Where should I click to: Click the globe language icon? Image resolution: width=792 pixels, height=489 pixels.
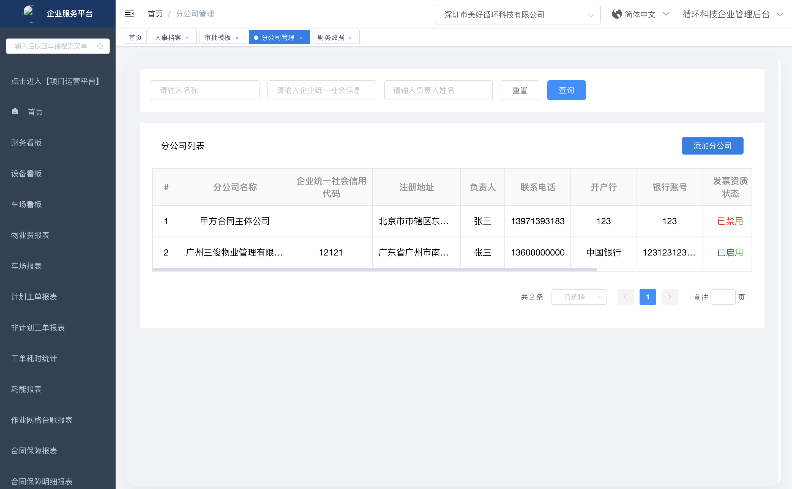pyautogui.click(x=617, y=14)
